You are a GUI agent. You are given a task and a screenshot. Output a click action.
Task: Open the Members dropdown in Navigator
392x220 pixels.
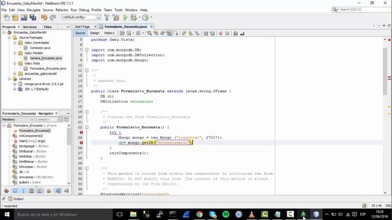click(18, 120)
